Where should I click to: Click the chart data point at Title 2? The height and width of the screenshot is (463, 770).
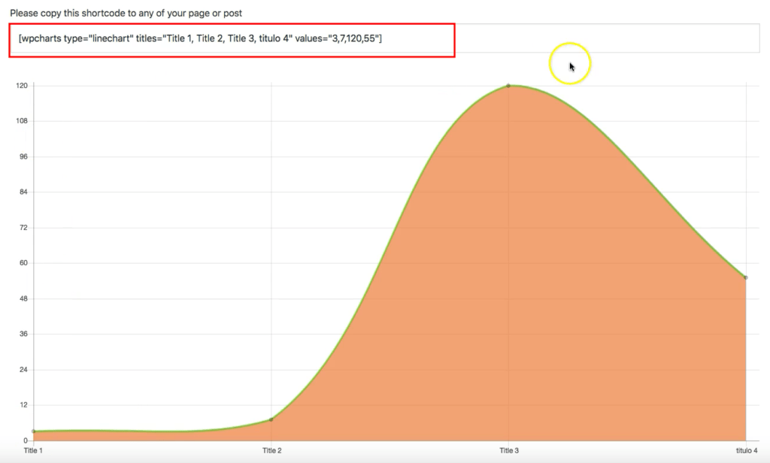tap(271, 420)
